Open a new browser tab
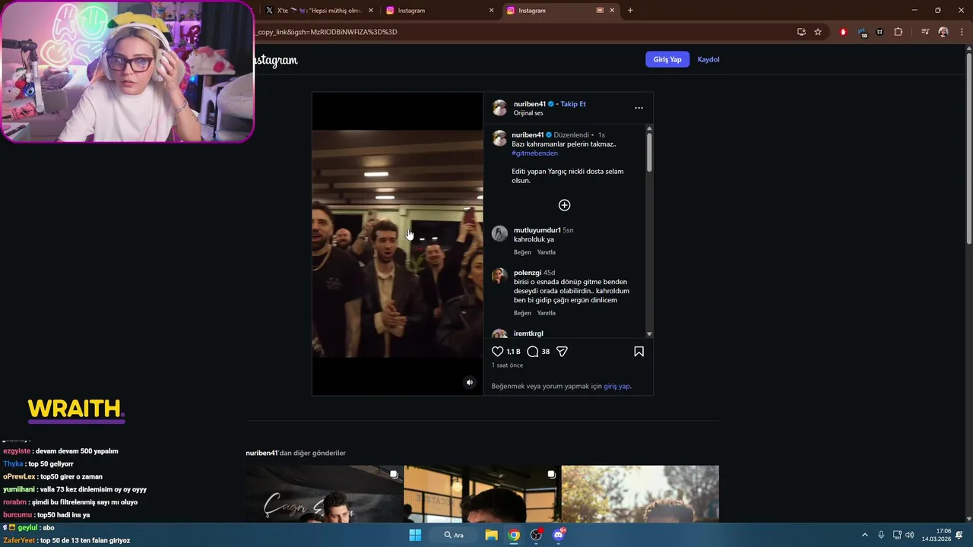This screenshot has width=973, height=547. pos(630,11)
